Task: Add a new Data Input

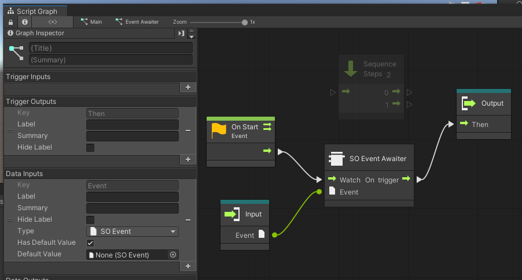Action: click(x=188, y=266)
